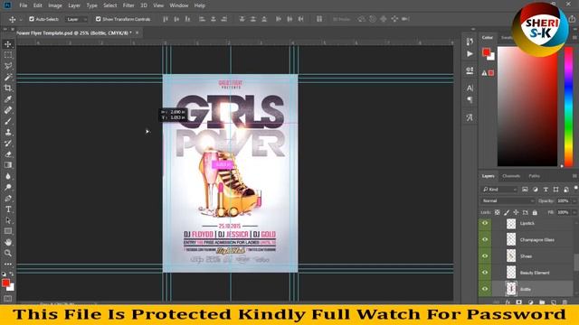Select the Pen tool
This screenshot has width=579, height=325.
(8, 199)
